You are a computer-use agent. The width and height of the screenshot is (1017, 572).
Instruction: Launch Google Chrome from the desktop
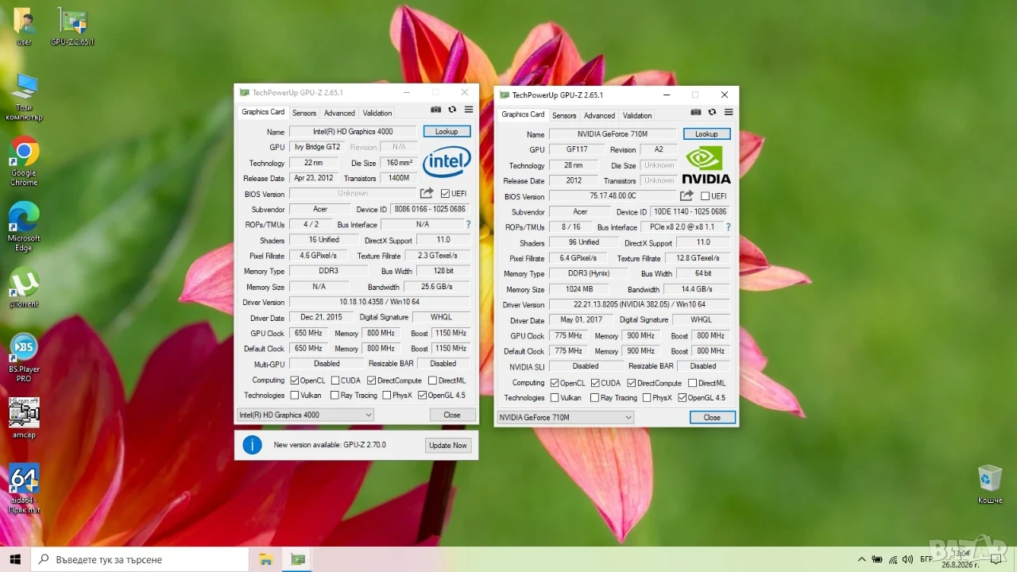[24, 161]
